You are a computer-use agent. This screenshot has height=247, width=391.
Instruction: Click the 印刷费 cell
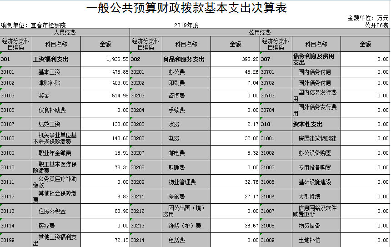pos(186,83)
